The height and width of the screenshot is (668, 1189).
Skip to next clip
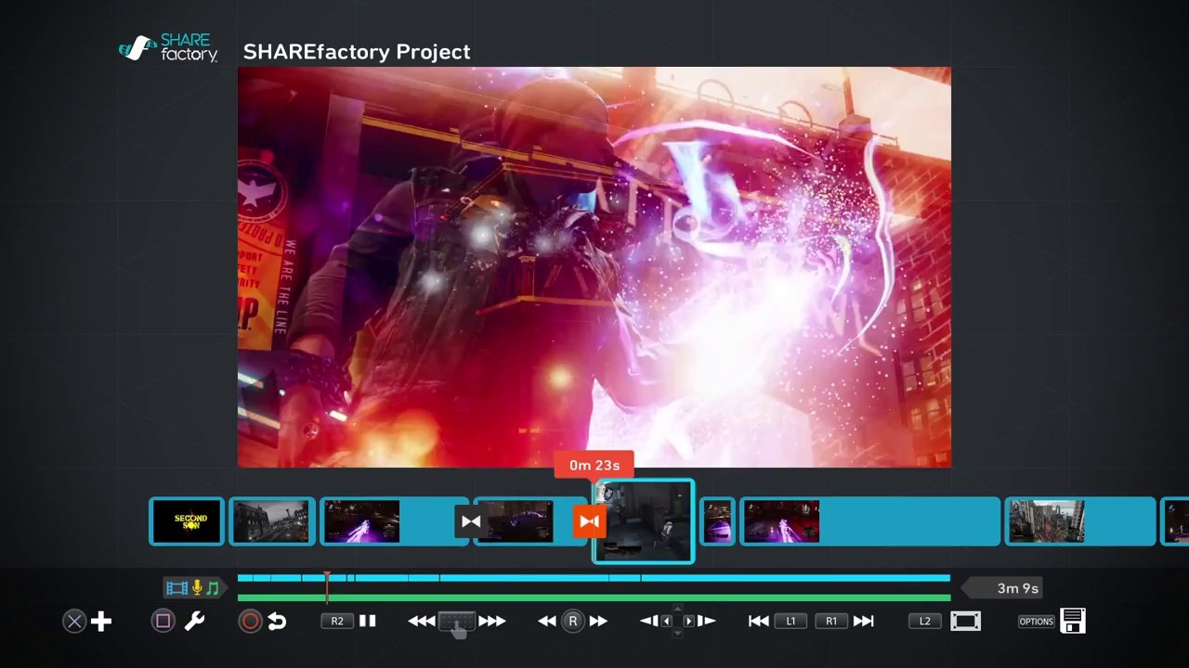tap(864, 622)
